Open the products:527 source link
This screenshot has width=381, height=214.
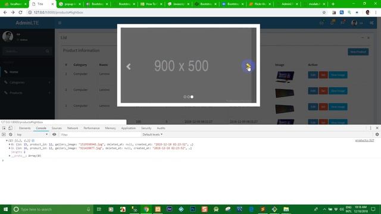point(364,140)
